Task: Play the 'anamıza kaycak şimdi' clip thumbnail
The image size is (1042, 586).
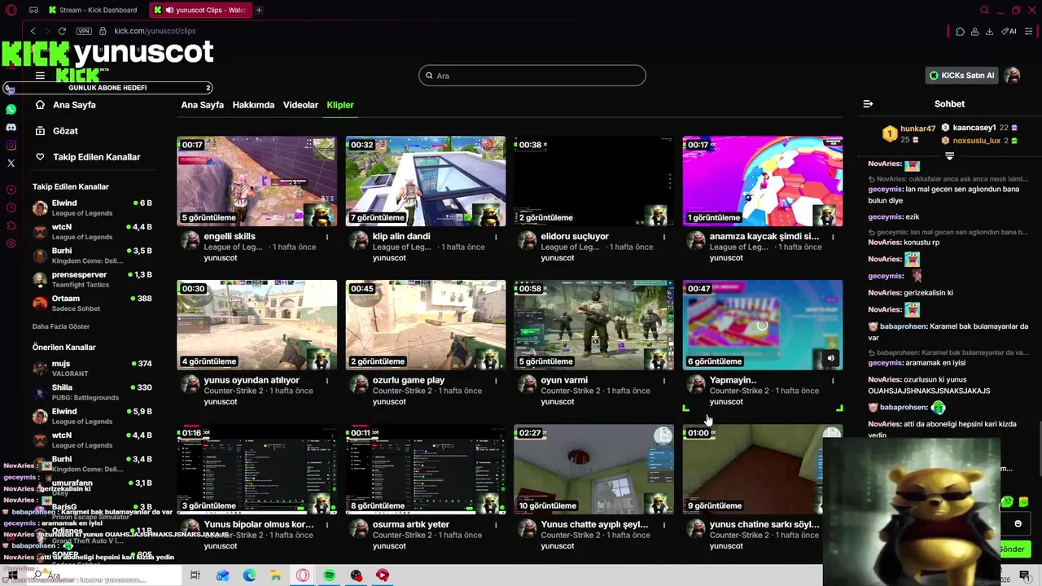Action: coord(763,181)
